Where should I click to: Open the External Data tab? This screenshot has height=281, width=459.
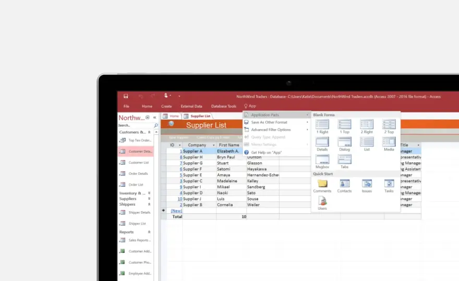click(191, 106)
